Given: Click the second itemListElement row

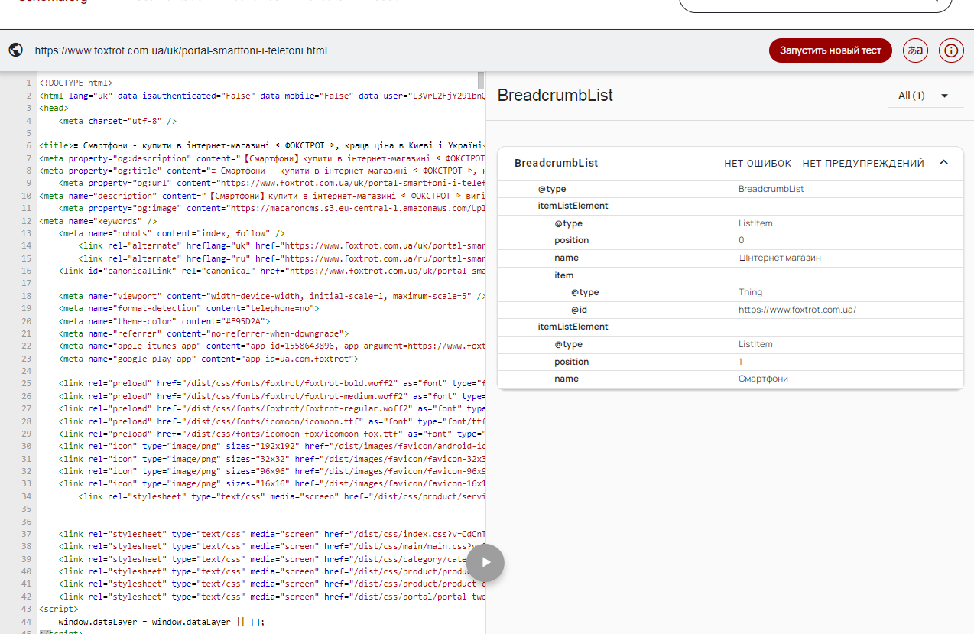Looking at the screenshot, I should (730, 327).
